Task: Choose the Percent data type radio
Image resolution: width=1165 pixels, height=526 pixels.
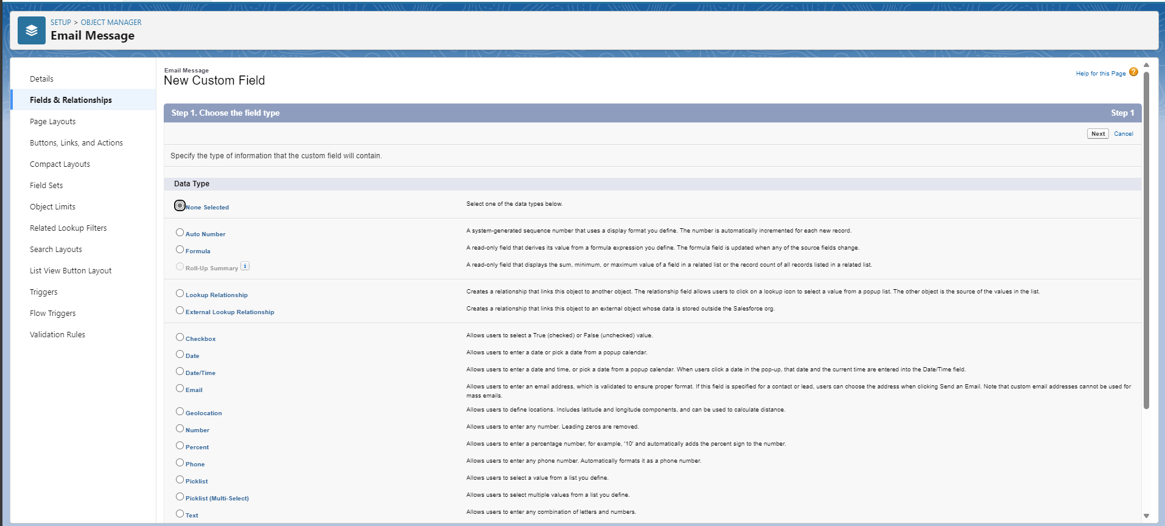Action: (x=180, y=446)
